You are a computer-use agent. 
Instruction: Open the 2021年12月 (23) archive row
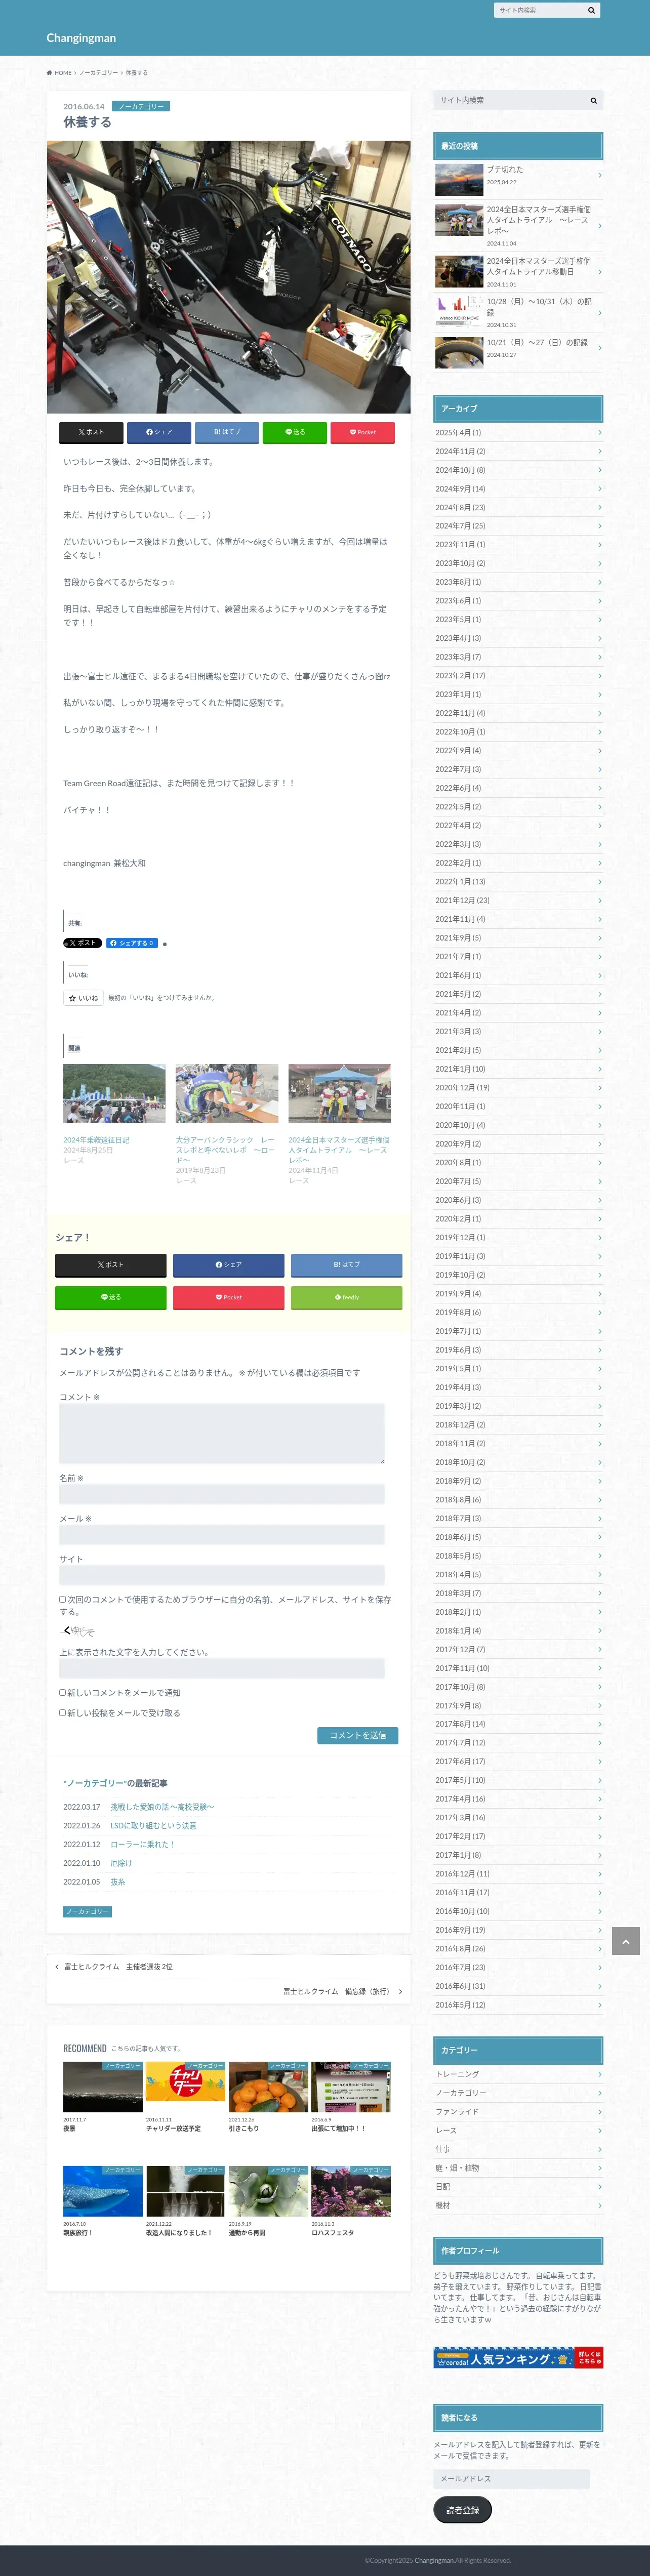pyautogui.click(x=518, y=901)
